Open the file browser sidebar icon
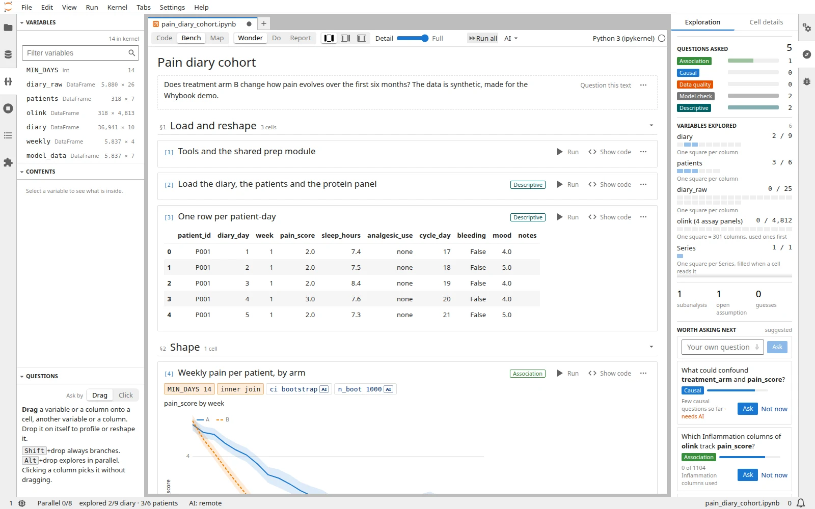Viewport: 815px width, 509px height. (8, 27)
